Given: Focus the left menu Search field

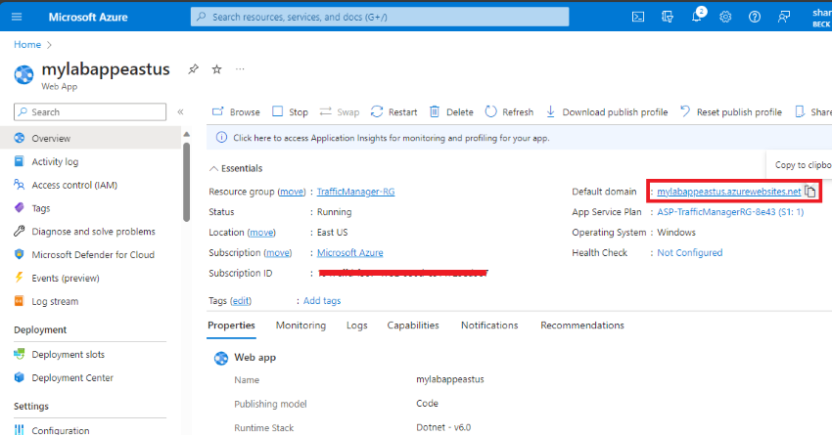Looking at the screenshot, I should click(90, 111).
